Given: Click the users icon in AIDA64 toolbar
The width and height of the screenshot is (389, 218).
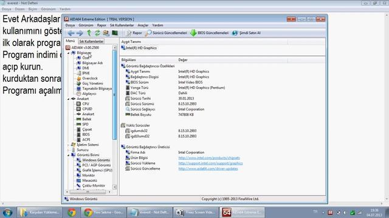Looking at the screenshot, I should click(106, 33).
